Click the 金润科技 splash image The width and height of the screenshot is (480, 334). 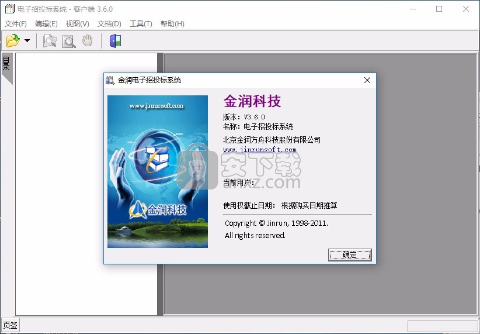click(x=158, y=171)
